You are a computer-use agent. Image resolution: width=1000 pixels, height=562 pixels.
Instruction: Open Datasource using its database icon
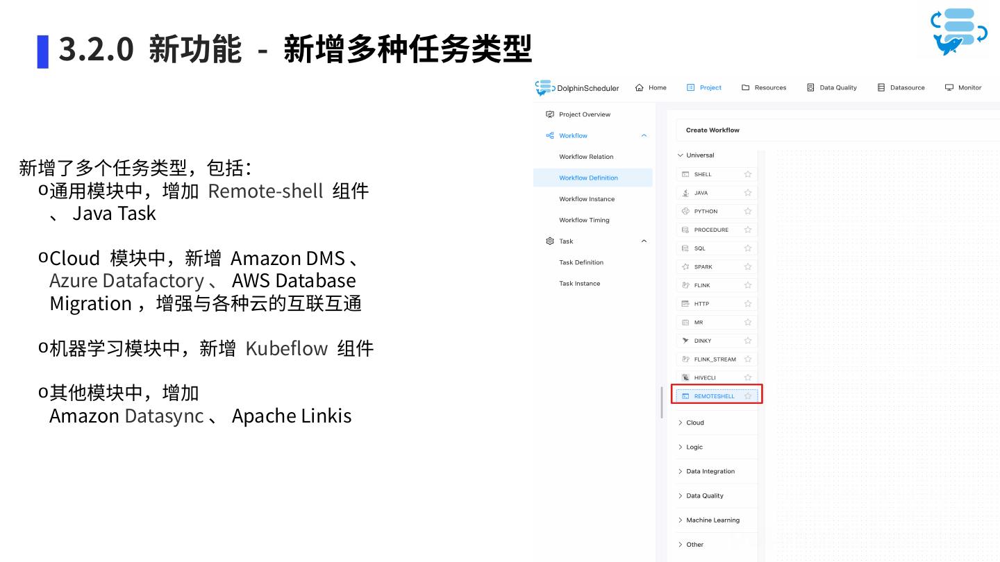click(x=881, y=88)
